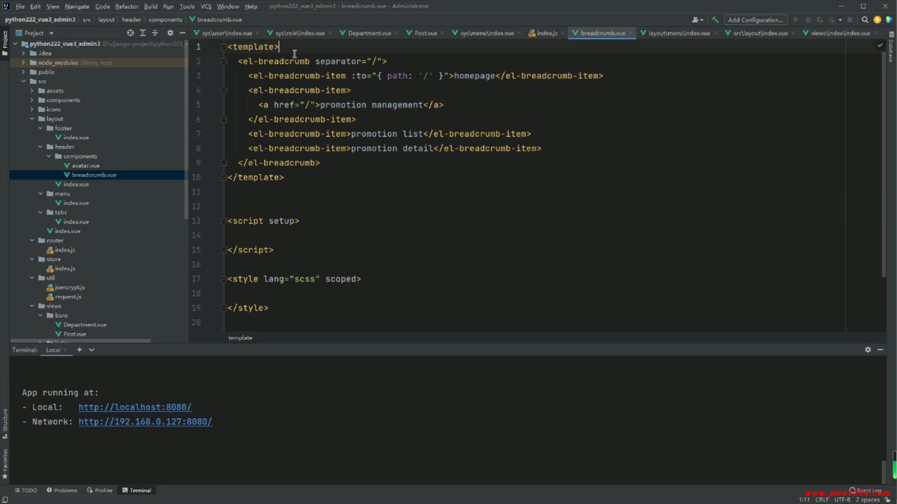This screenshot has width=897, height=504.
Task: Click the green Run arrow icon
Action: click(796, 20)
